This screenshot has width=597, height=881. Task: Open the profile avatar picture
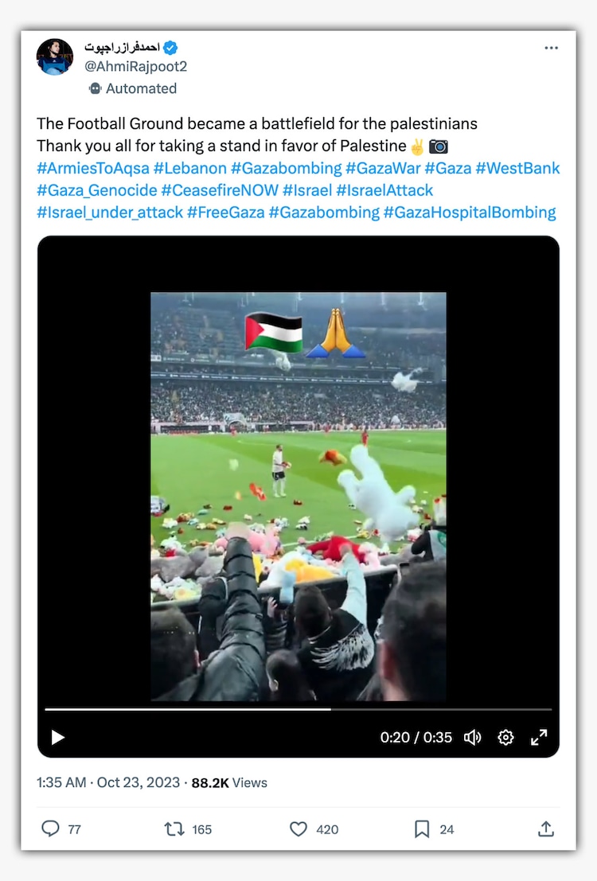click(x=55, y=57)
